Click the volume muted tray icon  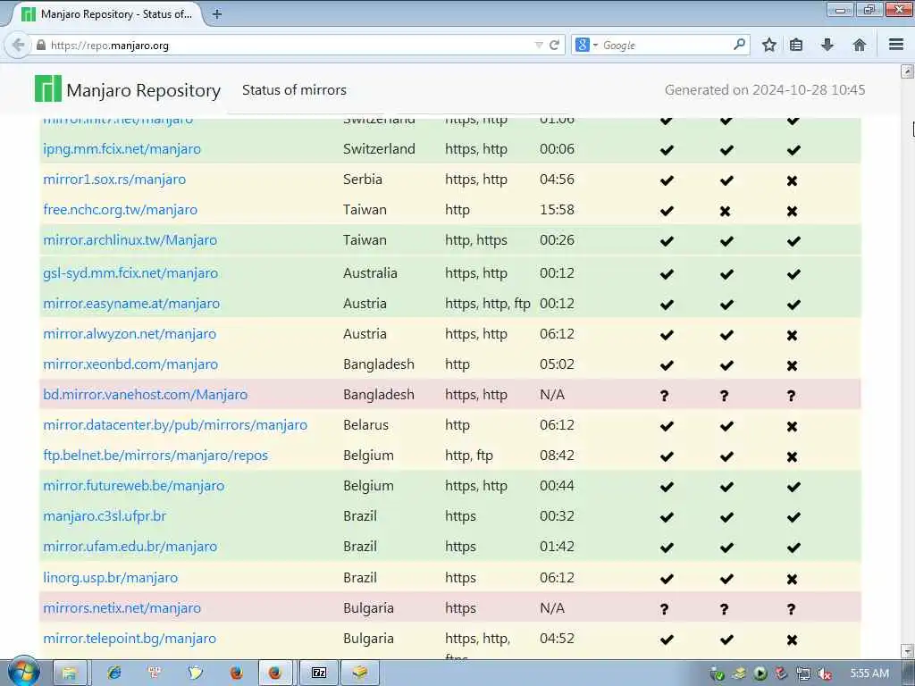[x=824, y=673]
